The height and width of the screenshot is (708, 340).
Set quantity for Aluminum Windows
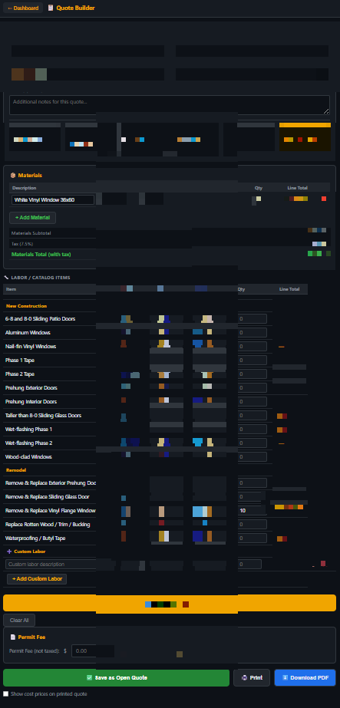252,333
